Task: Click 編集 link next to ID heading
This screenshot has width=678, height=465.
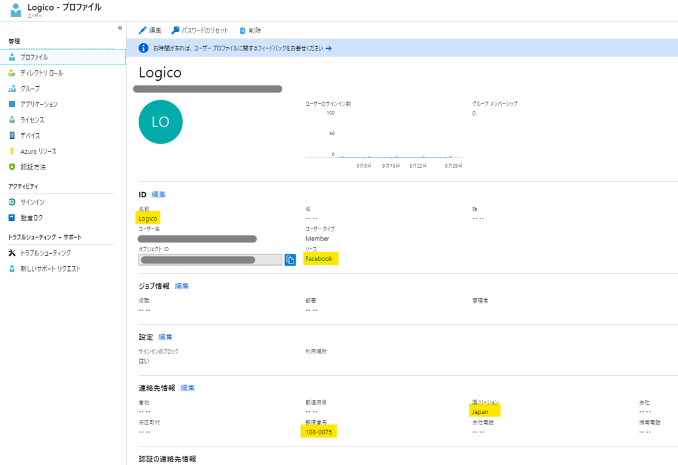Action: tap(158, 195)
